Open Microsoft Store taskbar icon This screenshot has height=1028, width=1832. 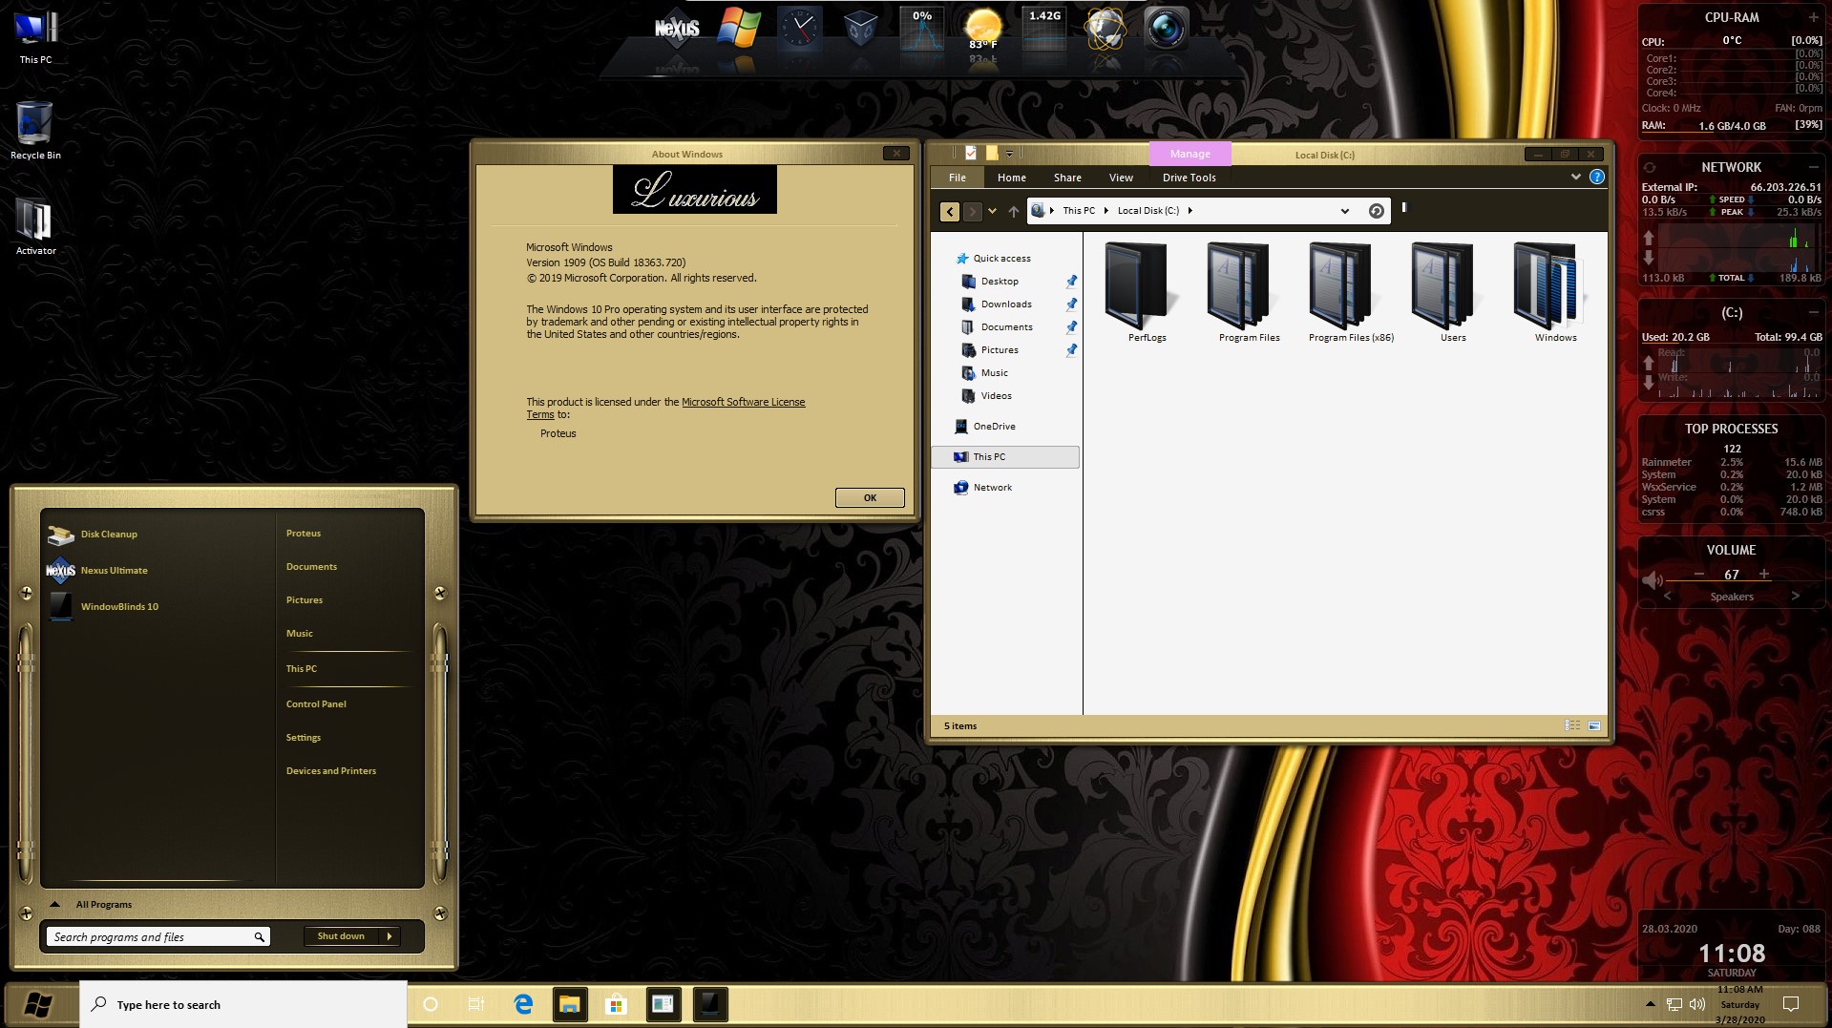(616, 1004)
